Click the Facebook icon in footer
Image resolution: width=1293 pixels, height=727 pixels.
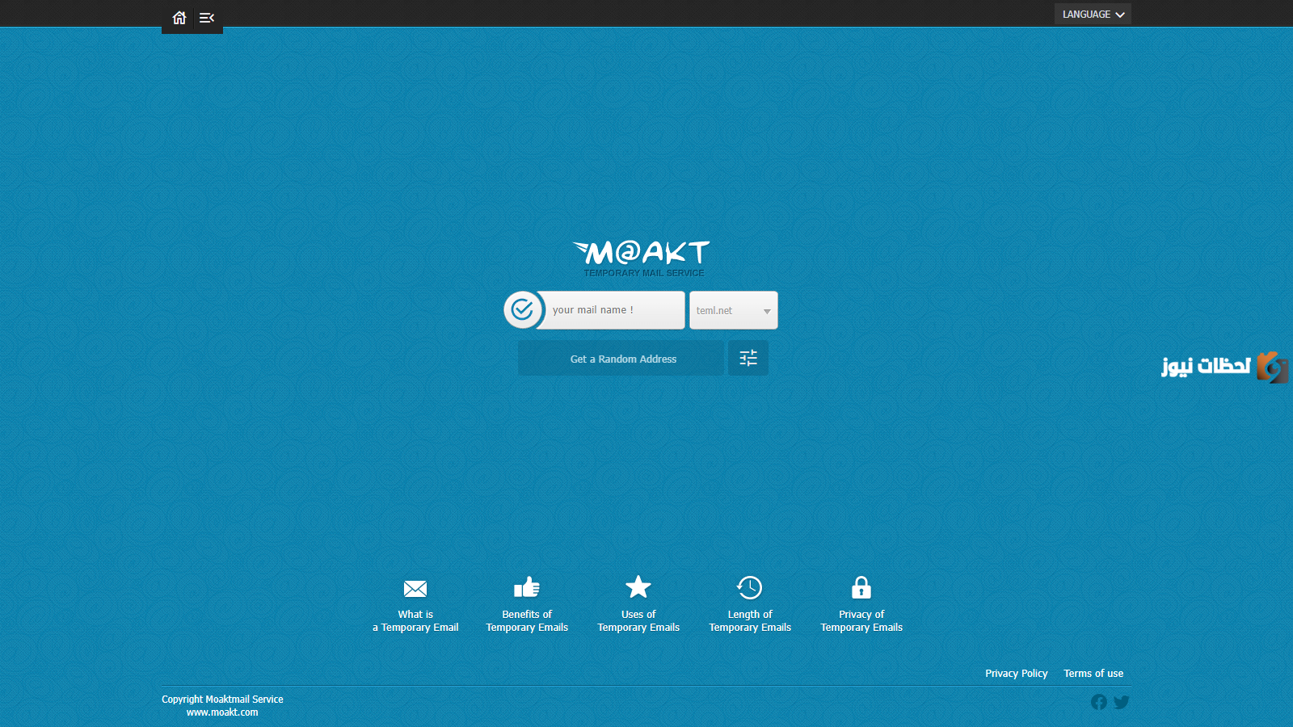(1099, 702)
